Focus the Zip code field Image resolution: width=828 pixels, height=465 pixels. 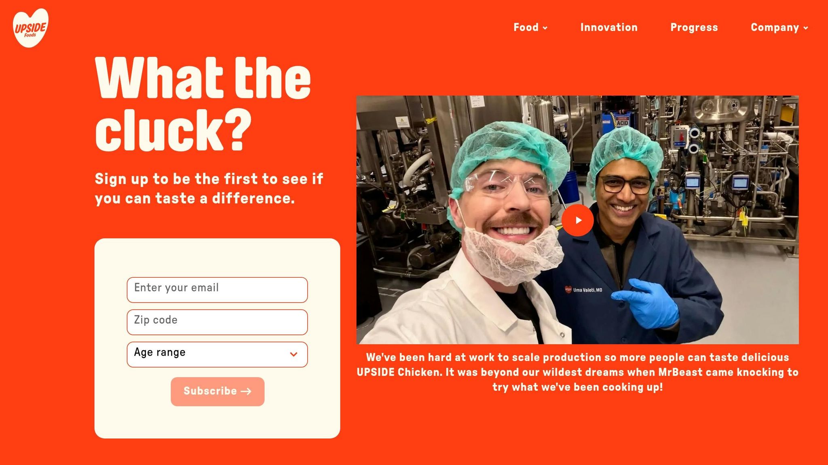point(217,322)
